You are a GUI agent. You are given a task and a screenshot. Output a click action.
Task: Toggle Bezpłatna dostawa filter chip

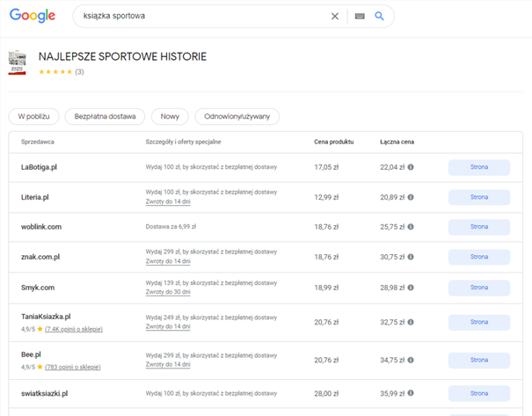point(105,116)
